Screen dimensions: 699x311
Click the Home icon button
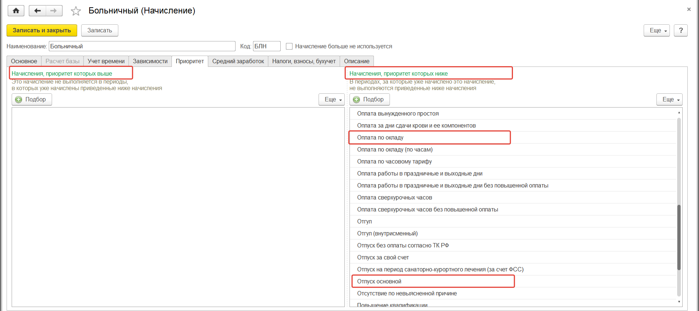tap(16, 11)
